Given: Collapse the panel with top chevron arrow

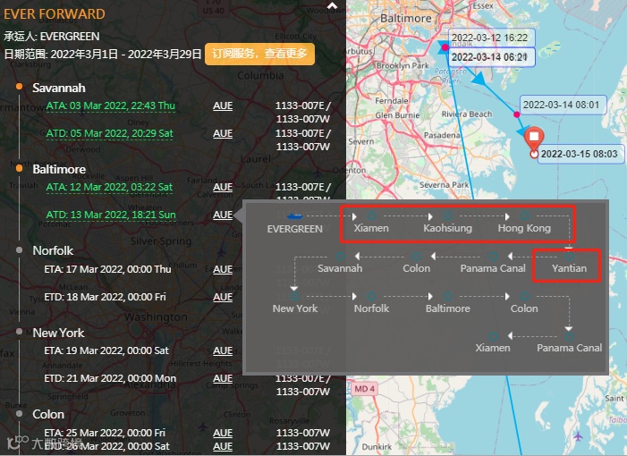Looking at the screenshot, I should point(332,5).
